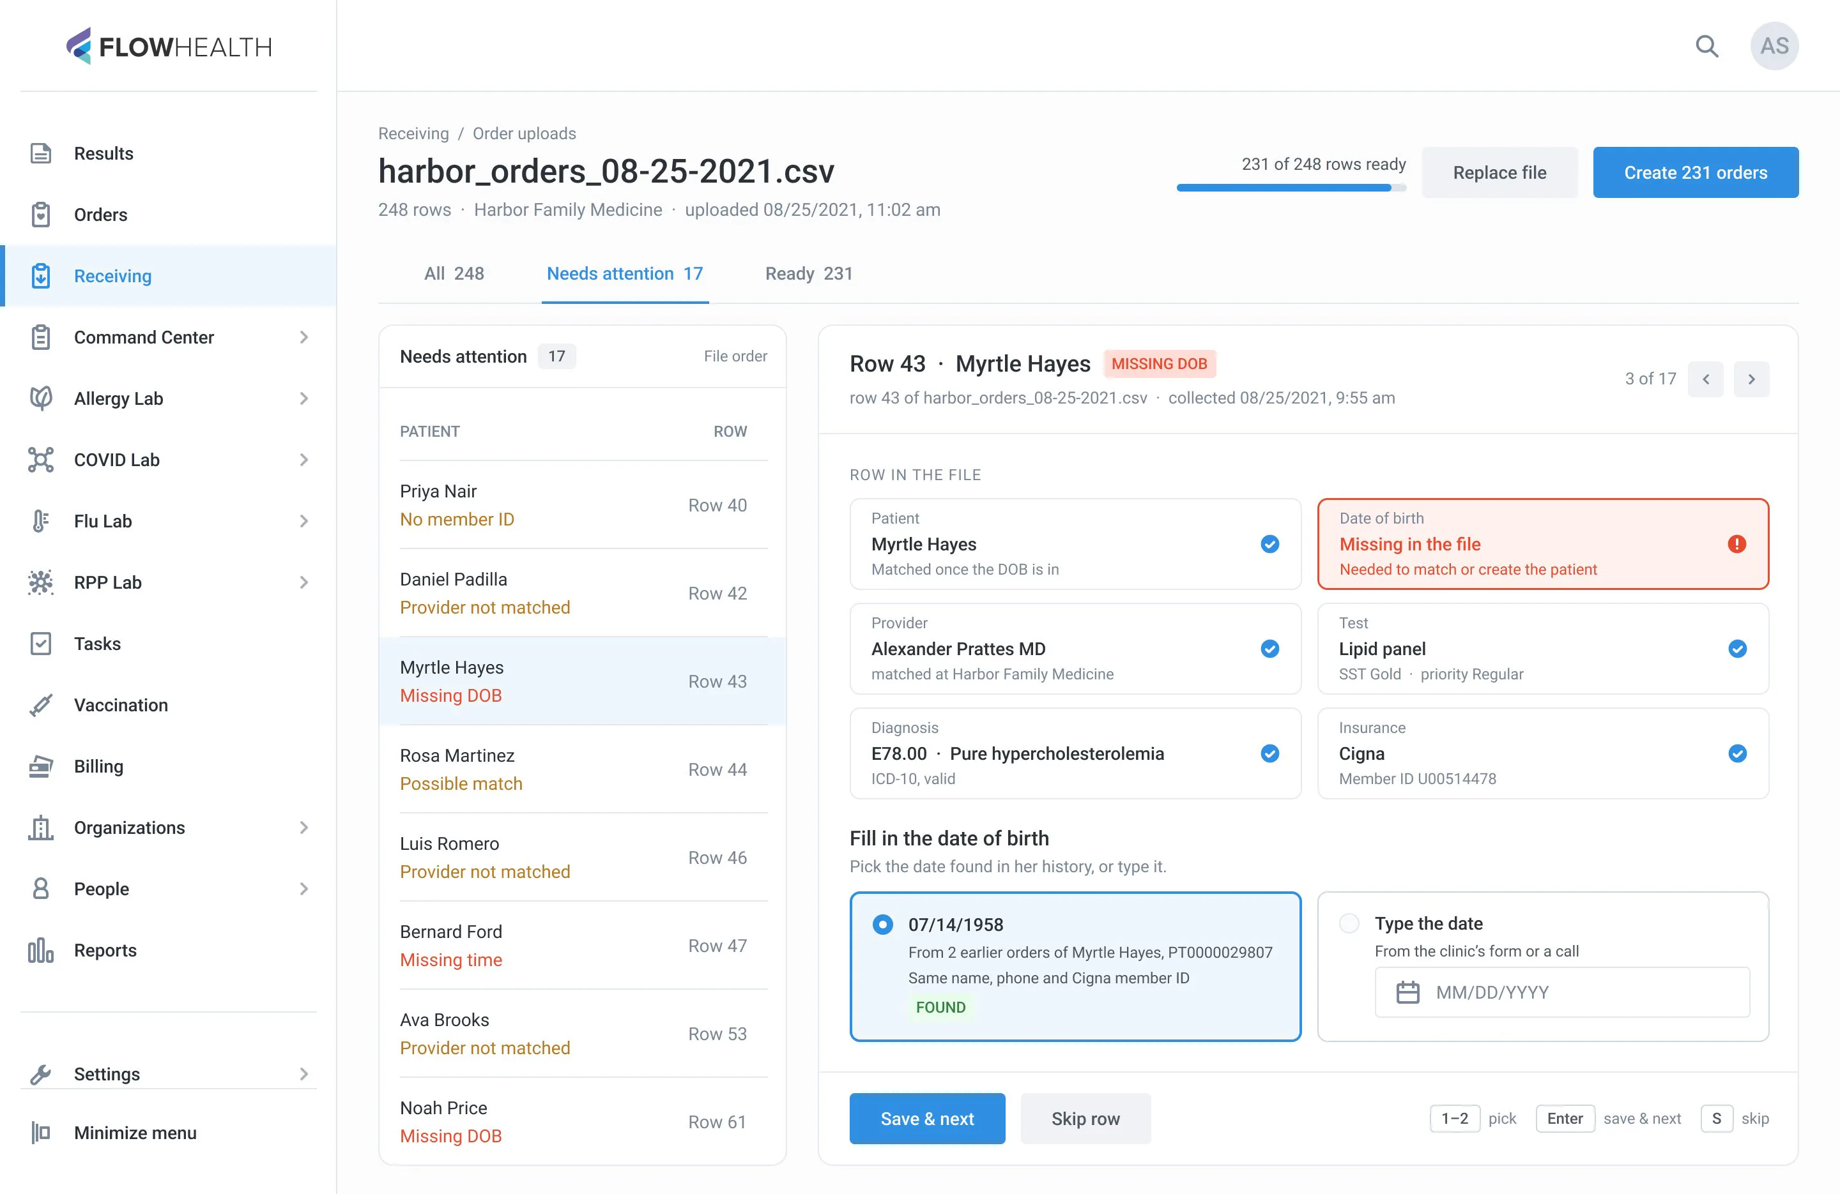The height and width of the screenshot is (1194, 1840).
Task: Expand the Command Center submenu chevron
Action: [x=304, y=338]
